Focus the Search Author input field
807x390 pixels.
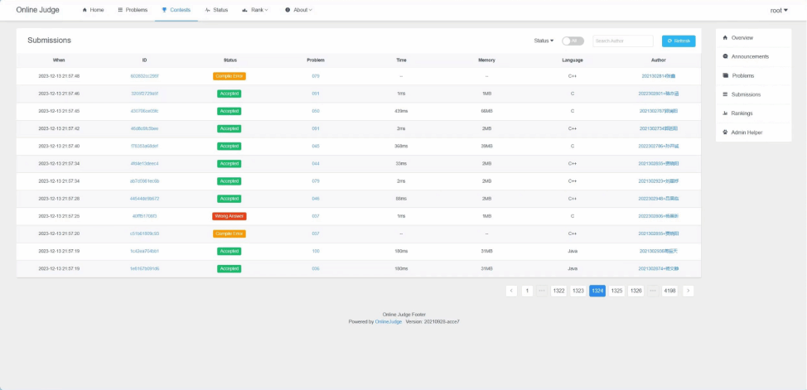click(x=623, y=41)
